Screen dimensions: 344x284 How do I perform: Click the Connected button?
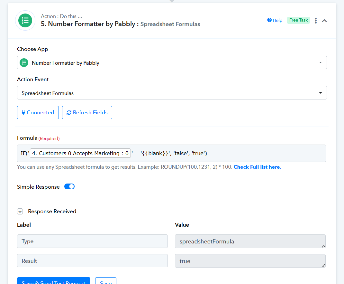coord(38,112)
